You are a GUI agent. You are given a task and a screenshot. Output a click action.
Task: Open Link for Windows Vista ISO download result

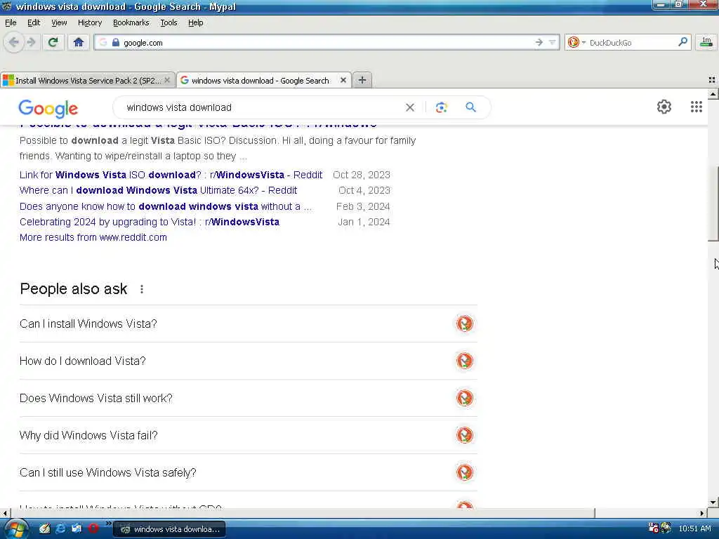171,175
